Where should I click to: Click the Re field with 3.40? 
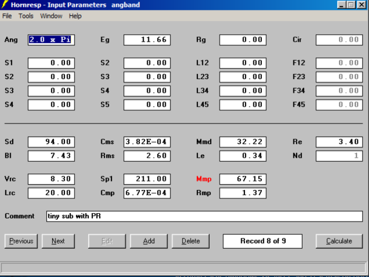pyautogui.click(x=339, y=142)
